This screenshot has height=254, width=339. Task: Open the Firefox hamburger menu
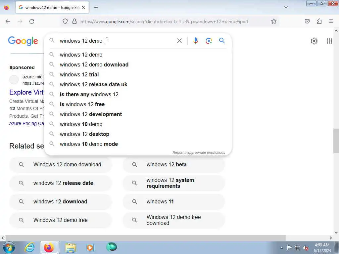tap(331, 21)
